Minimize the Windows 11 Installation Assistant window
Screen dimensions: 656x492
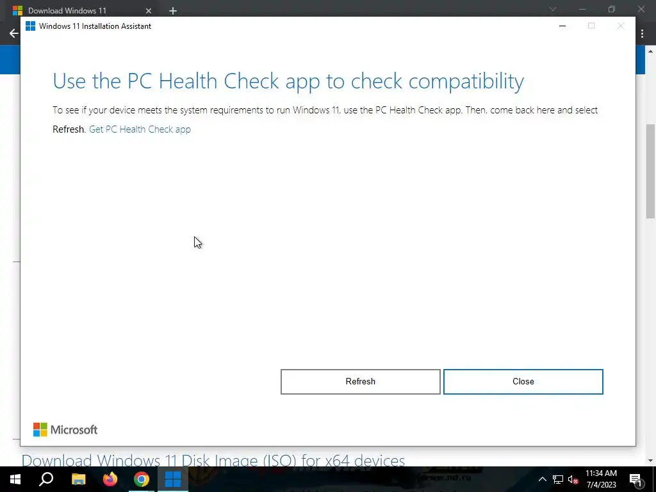pos(562,26)
